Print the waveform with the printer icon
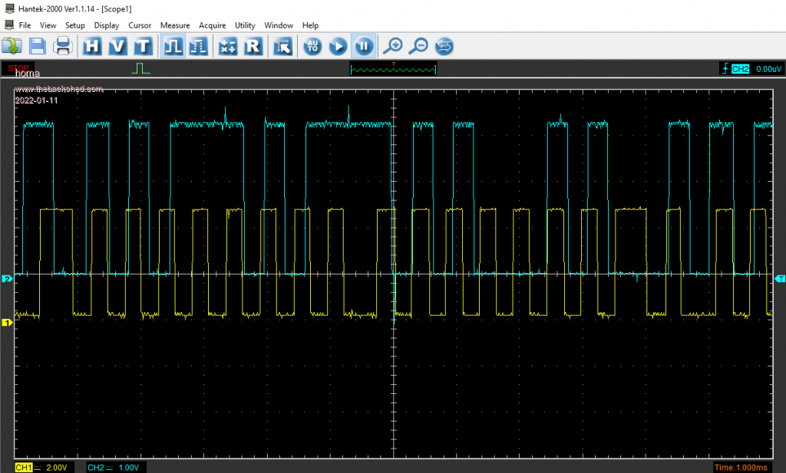786x473 pixels. (63, 46)
